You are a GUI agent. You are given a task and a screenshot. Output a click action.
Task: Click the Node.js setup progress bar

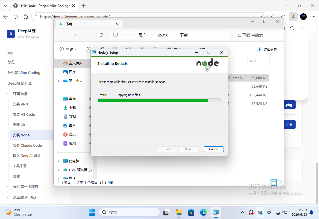click(x=159, y=100)
